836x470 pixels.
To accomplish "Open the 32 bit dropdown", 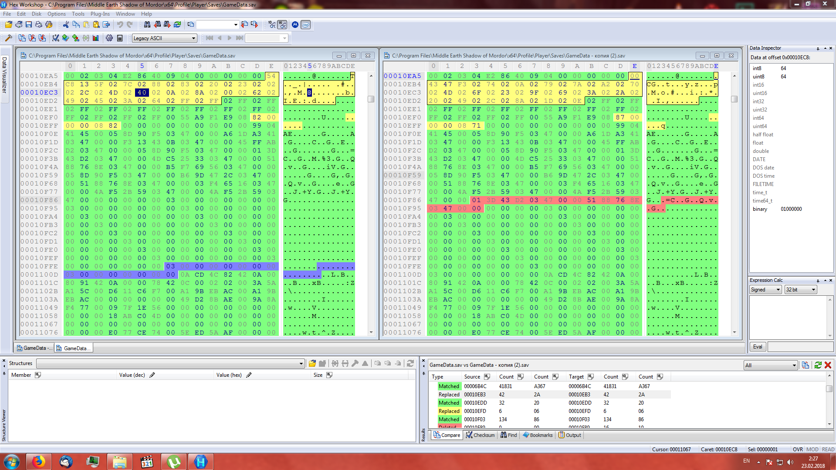I will pyautogui.click(x=801, y=290).
